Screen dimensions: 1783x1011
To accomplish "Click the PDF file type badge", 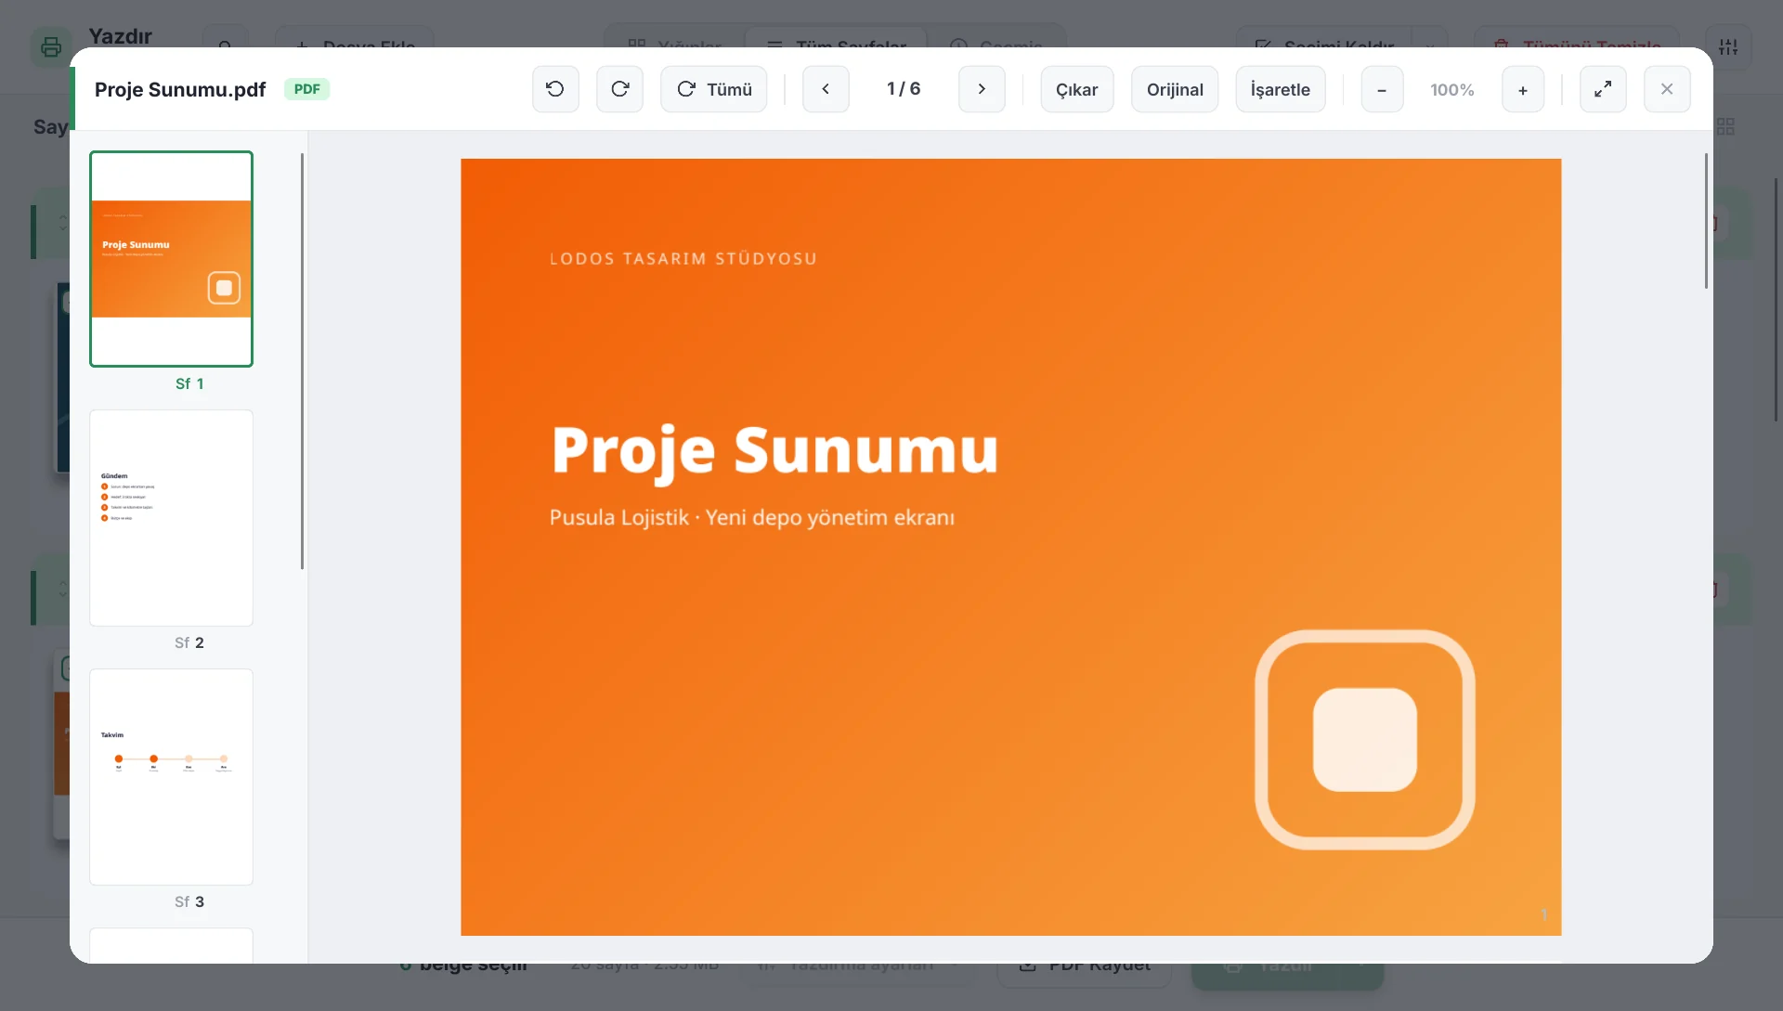I will point(306,89).
